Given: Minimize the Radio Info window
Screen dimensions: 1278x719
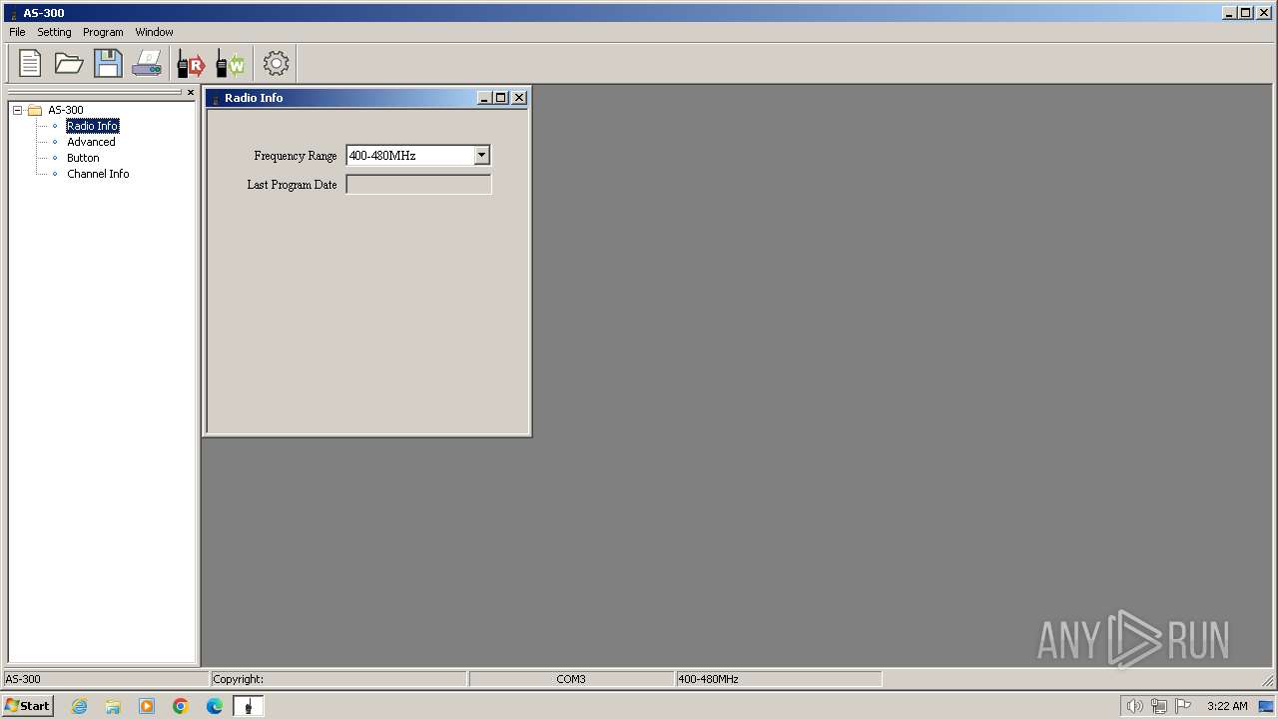Looking at the screenshot, I should point(484,98).
